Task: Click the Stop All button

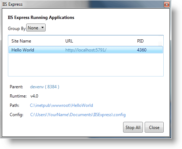Action: 133,127
